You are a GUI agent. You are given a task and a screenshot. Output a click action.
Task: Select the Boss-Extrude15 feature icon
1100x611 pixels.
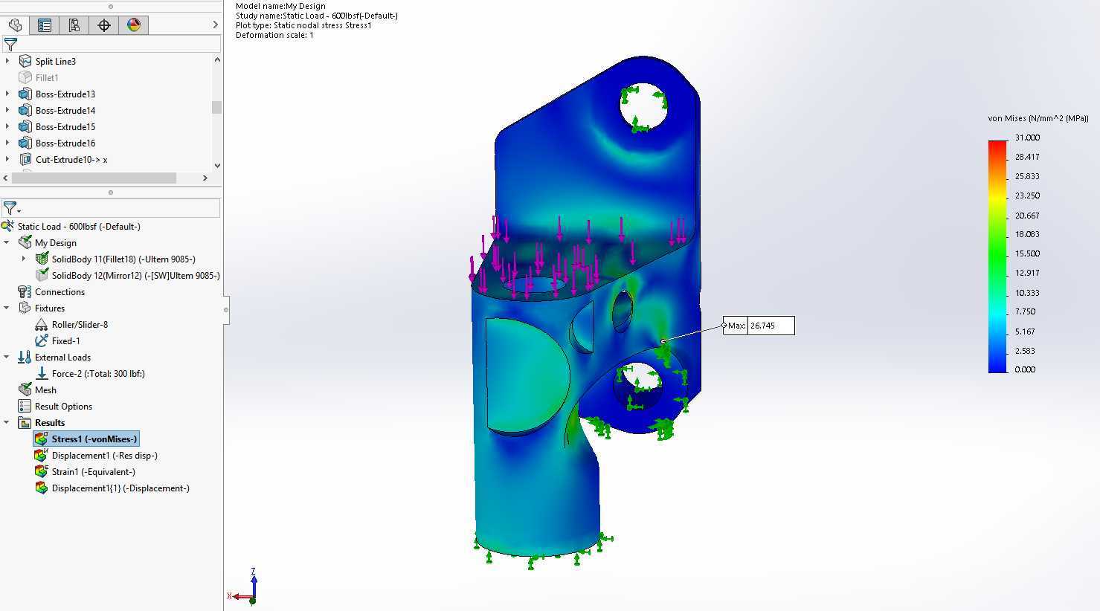coord(25,126)
